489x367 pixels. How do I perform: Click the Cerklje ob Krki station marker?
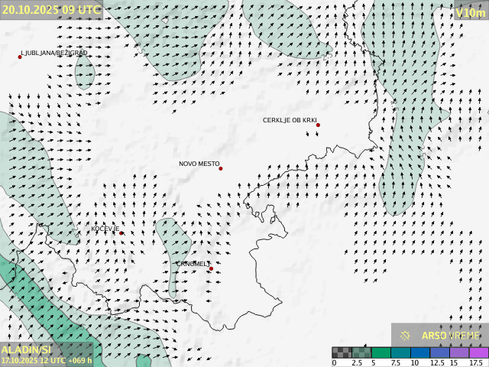click(x=318, y=125)
